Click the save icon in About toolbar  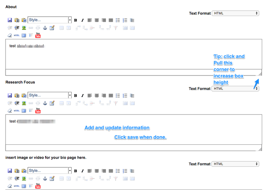click(x=10, y=20)
